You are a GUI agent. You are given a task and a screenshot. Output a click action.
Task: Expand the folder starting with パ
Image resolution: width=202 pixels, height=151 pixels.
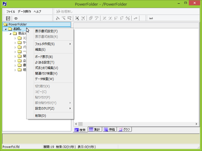click(x=15, y=47)
